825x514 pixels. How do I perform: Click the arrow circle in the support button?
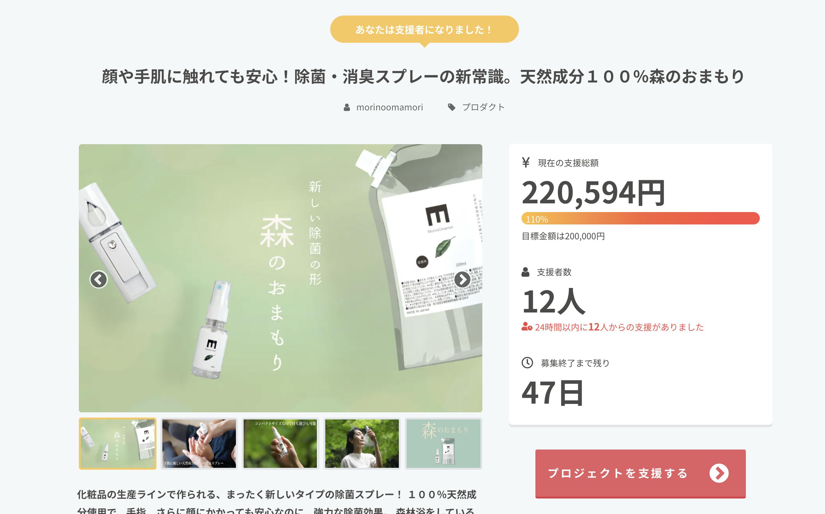[719, 473]
